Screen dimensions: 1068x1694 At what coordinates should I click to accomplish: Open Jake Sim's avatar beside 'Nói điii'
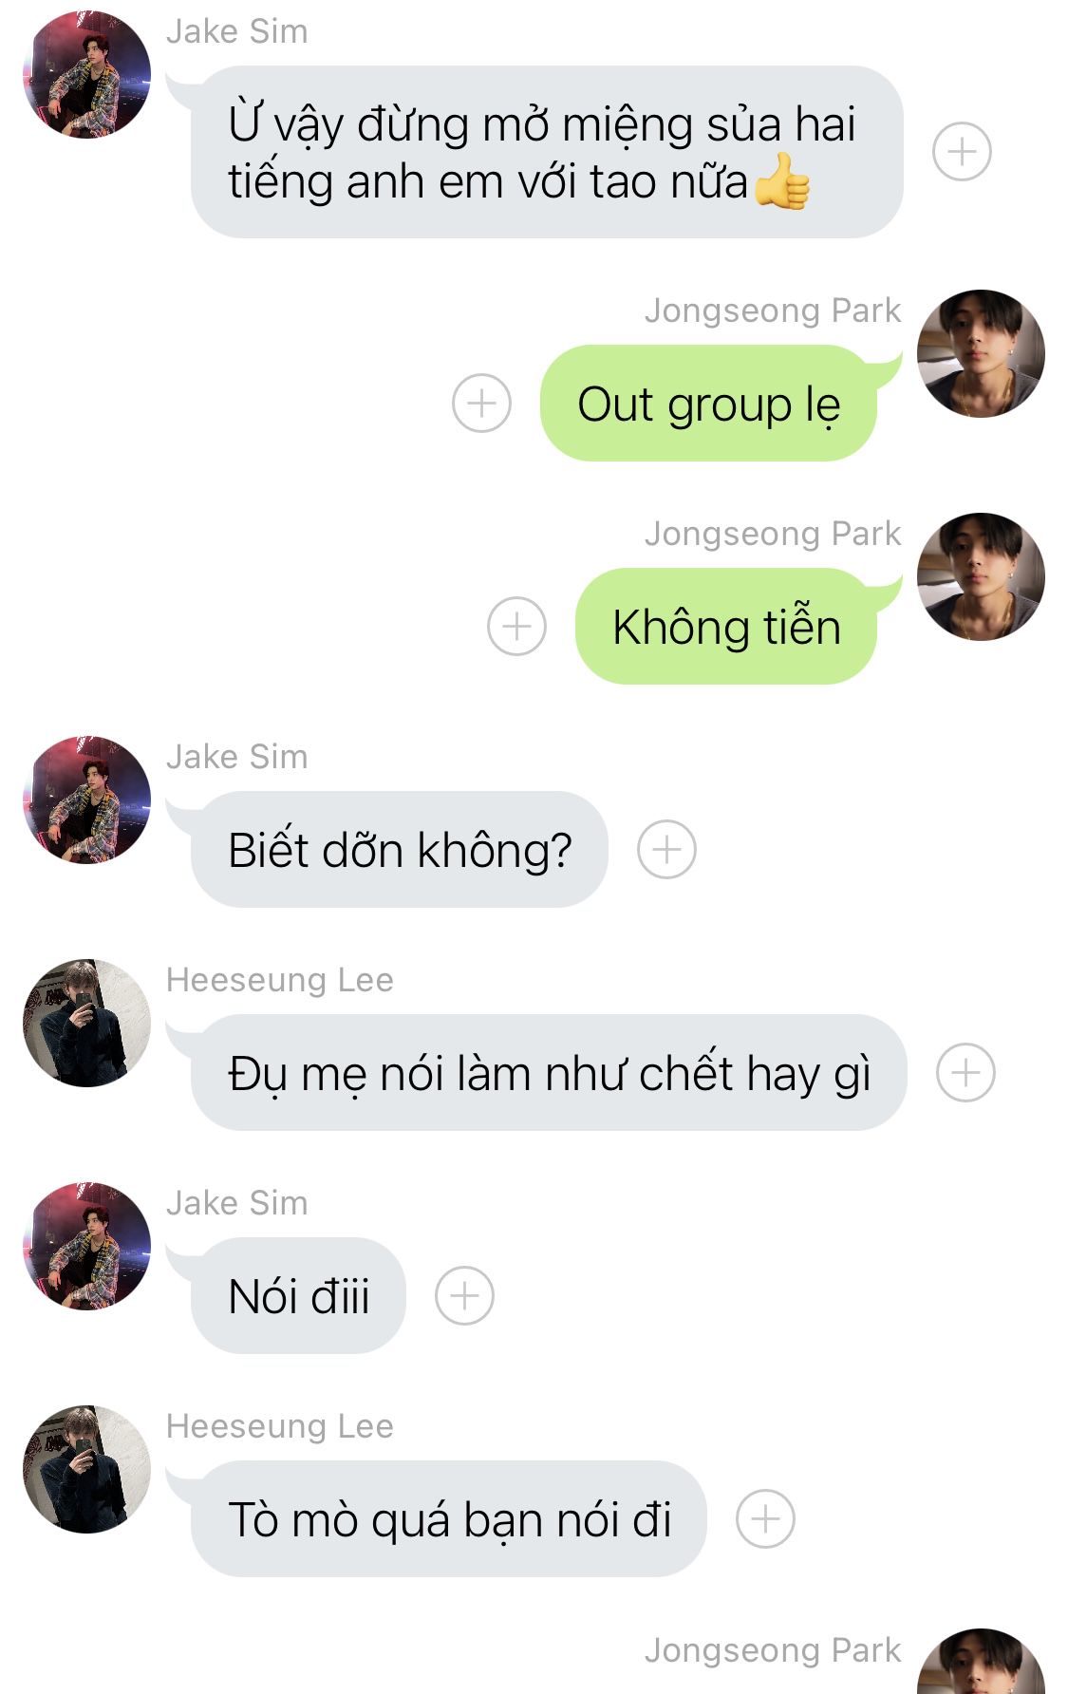[87, 1247]
